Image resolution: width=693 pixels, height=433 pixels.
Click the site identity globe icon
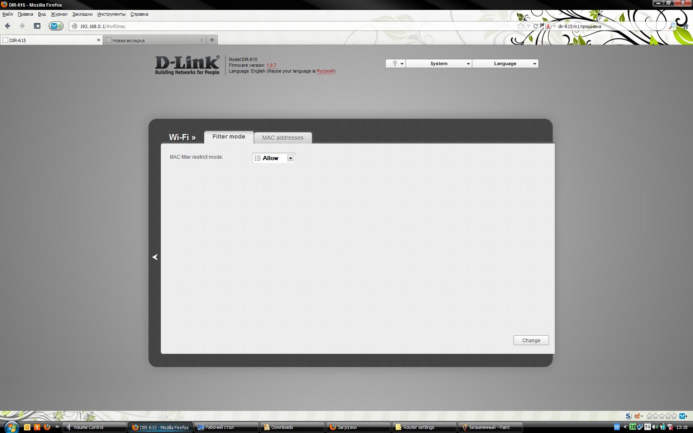pos(75,26)
